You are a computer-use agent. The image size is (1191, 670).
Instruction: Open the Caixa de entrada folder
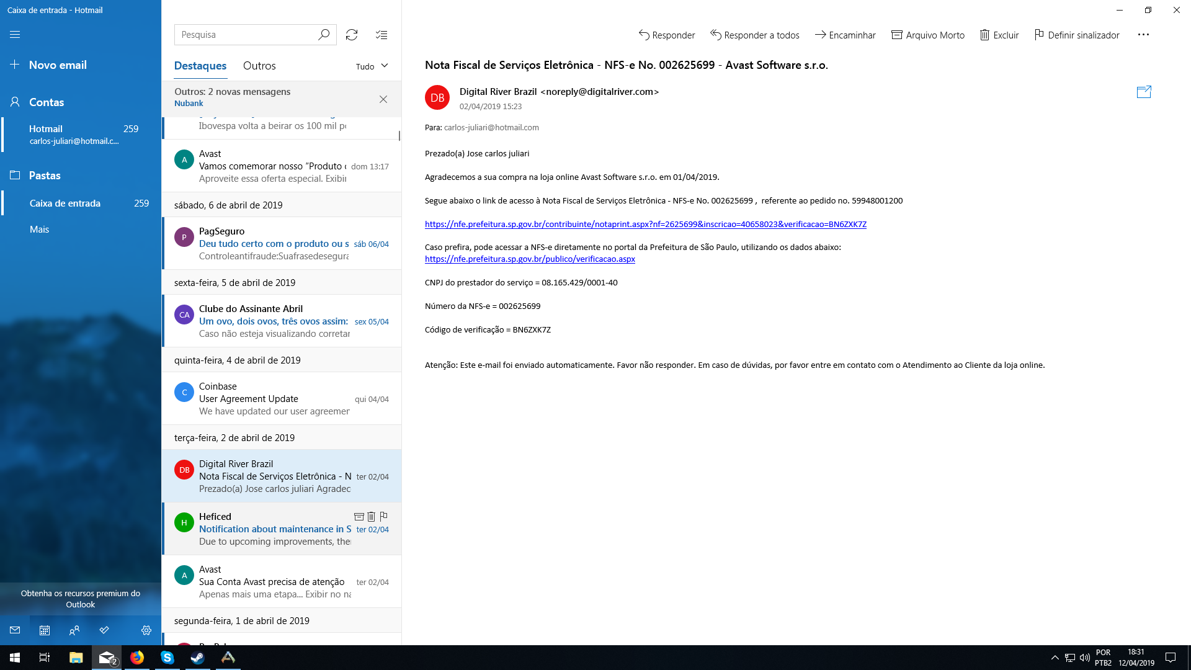point(81,203)
